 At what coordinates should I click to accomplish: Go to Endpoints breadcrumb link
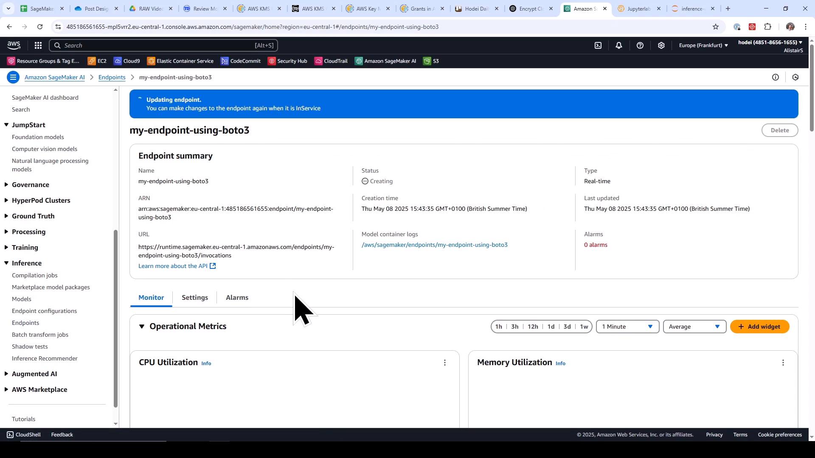tap(112, 77)
